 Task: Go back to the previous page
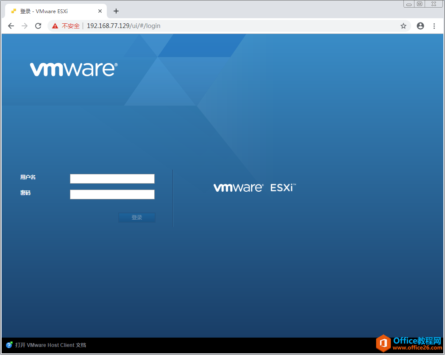pyautogui.click(x=11, y=26)
